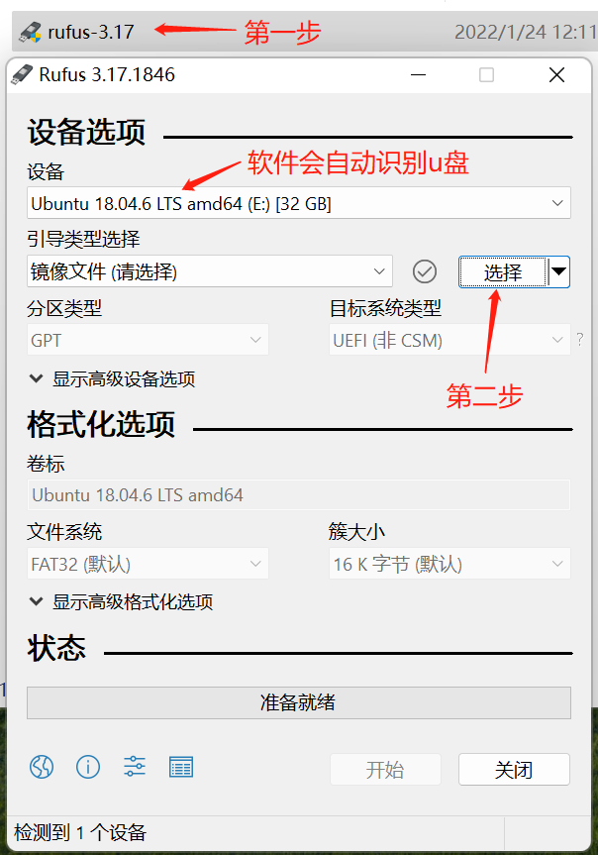Open the 设备 drive dropdown
The image size is (598, 855).
pos(299,203)
